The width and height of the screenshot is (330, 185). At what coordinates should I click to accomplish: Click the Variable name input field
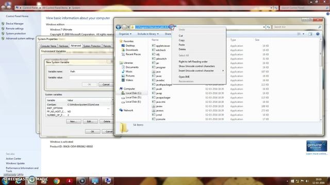pos(91,71)
